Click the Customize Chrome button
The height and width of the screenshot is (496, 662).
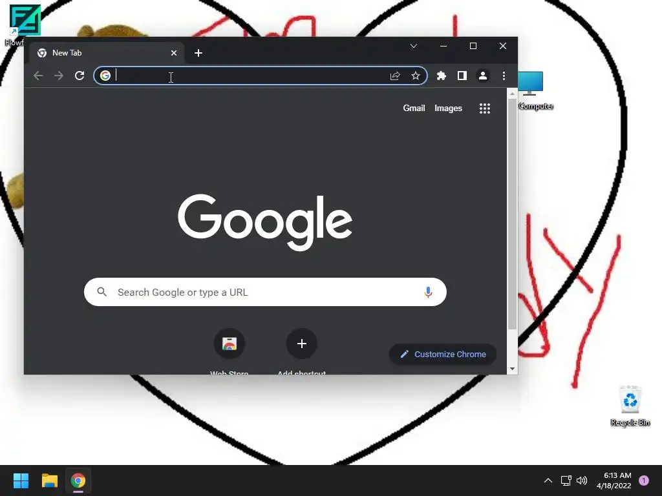pyautogui.click(x=442, y=355)
